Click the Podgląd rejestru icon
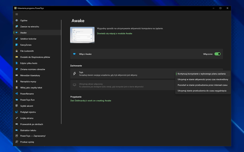Image resolution: width=244 pixels, height=152 pixels. (17, 112)
